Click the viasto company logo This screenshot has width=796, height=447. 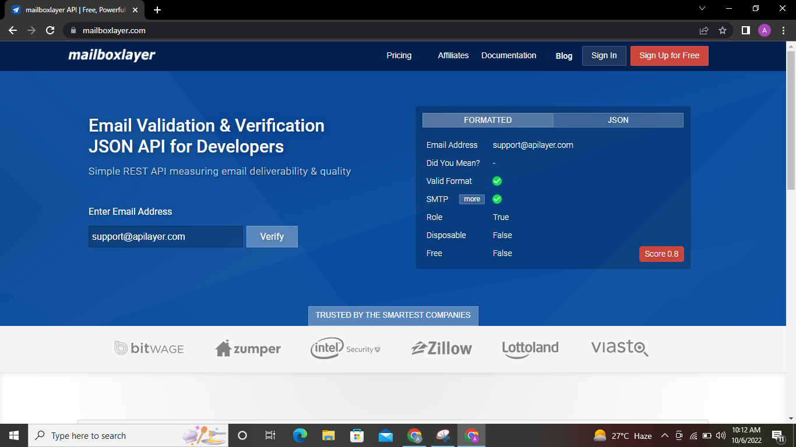pos(619,348)
